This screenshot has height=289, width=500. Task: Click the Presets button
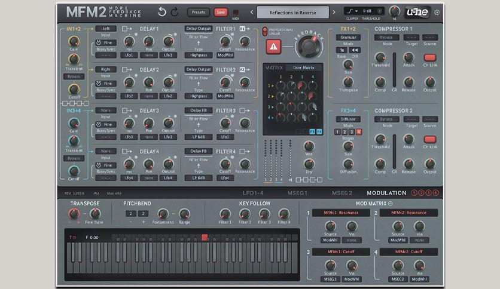click(x=199, y=13)
